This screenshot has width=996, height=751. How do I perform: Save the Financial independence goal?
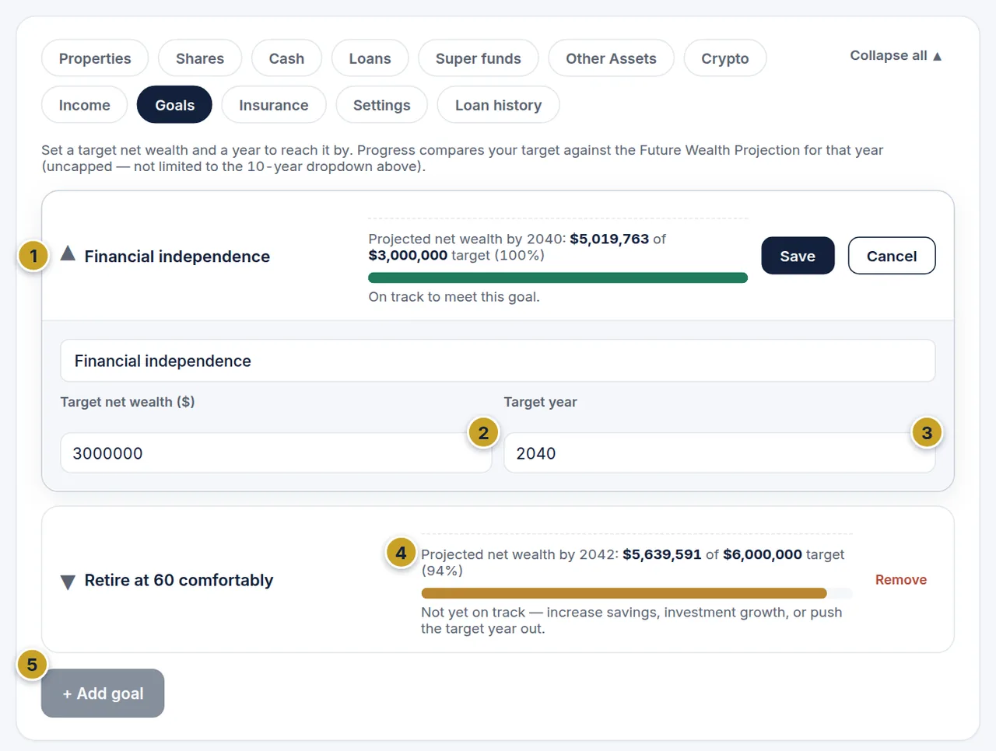798,256
